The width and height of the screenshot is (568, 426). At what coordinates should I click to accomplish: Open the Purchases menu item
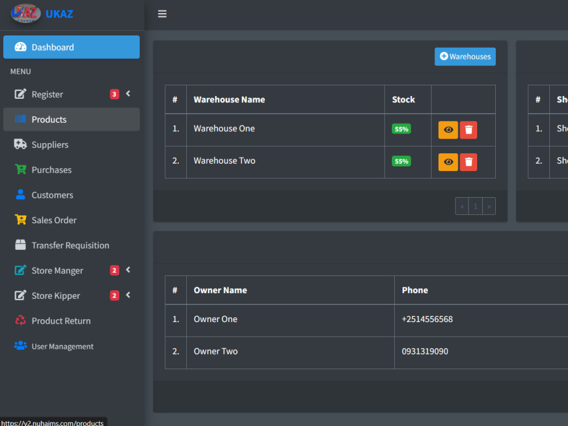[x=72, y=169]
